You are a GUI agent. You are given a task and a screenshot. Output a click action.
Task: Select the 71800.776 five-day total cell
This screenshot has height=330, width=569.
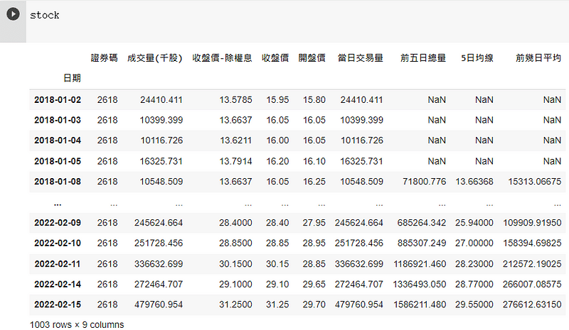pyautogui.click(x=422, y=181)
